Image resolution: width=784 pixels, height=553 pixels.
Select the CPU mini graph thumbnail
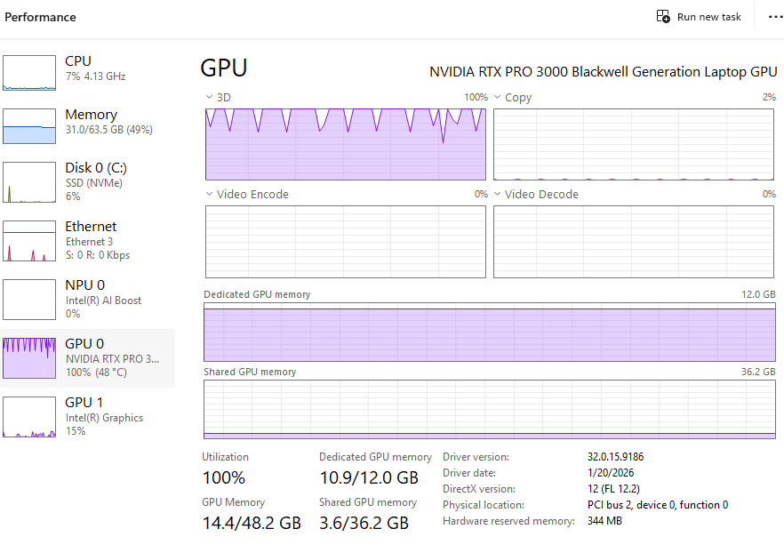pos(29,73)
